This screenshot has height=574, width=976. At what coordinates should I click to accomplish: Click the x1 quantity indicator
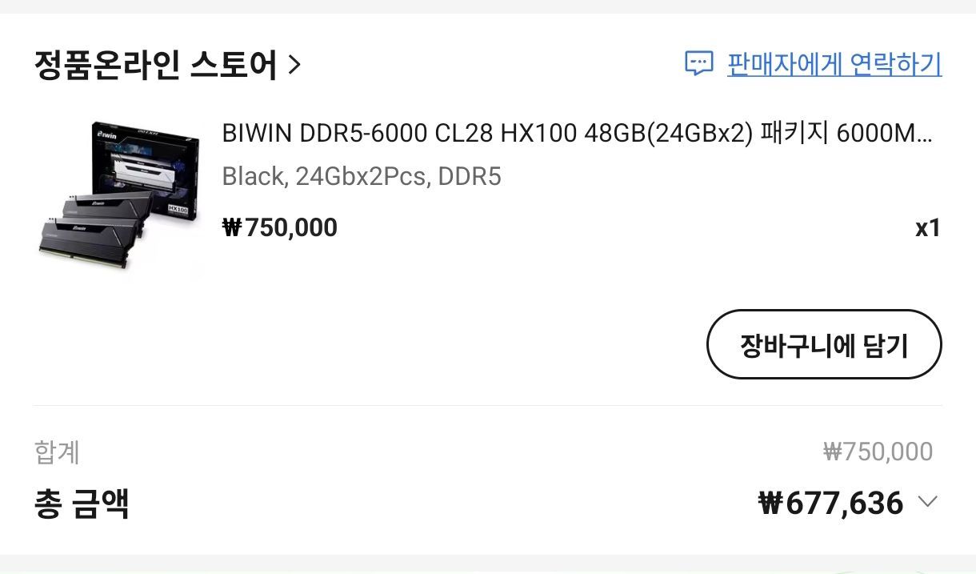click(x=927, y=229)
